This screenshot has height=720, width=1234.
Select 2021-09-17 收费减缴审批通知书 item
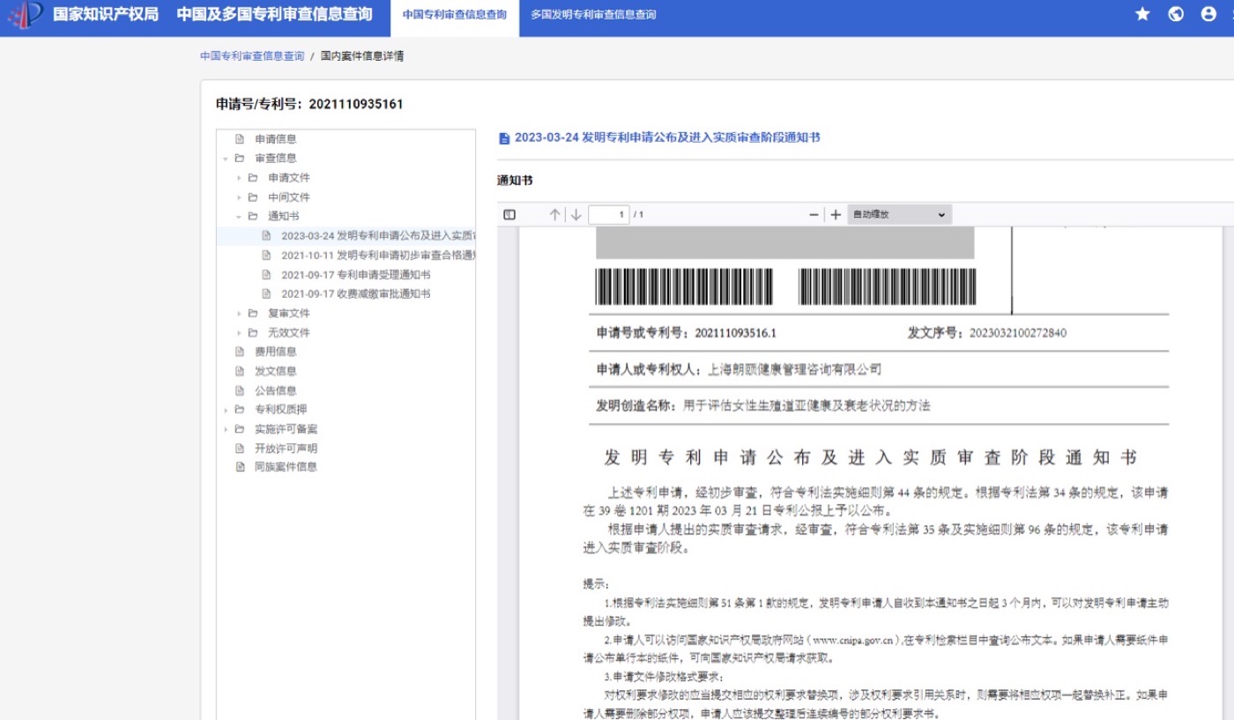pyautogui.click(x=356, y=294)
